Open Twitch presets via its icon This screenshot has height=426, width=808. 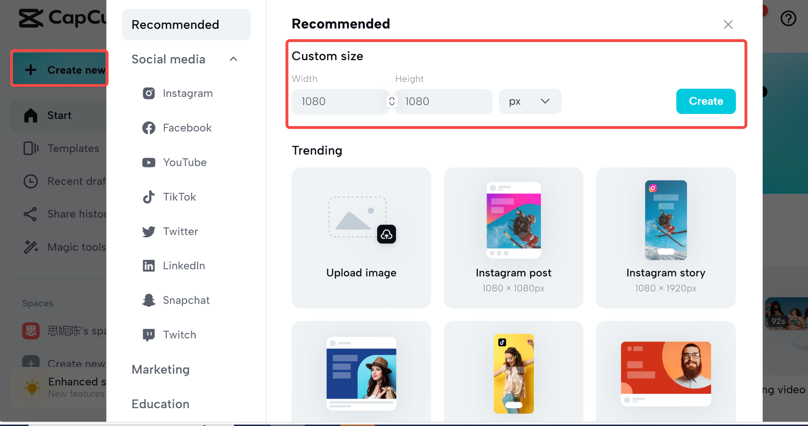coord(149,335)
